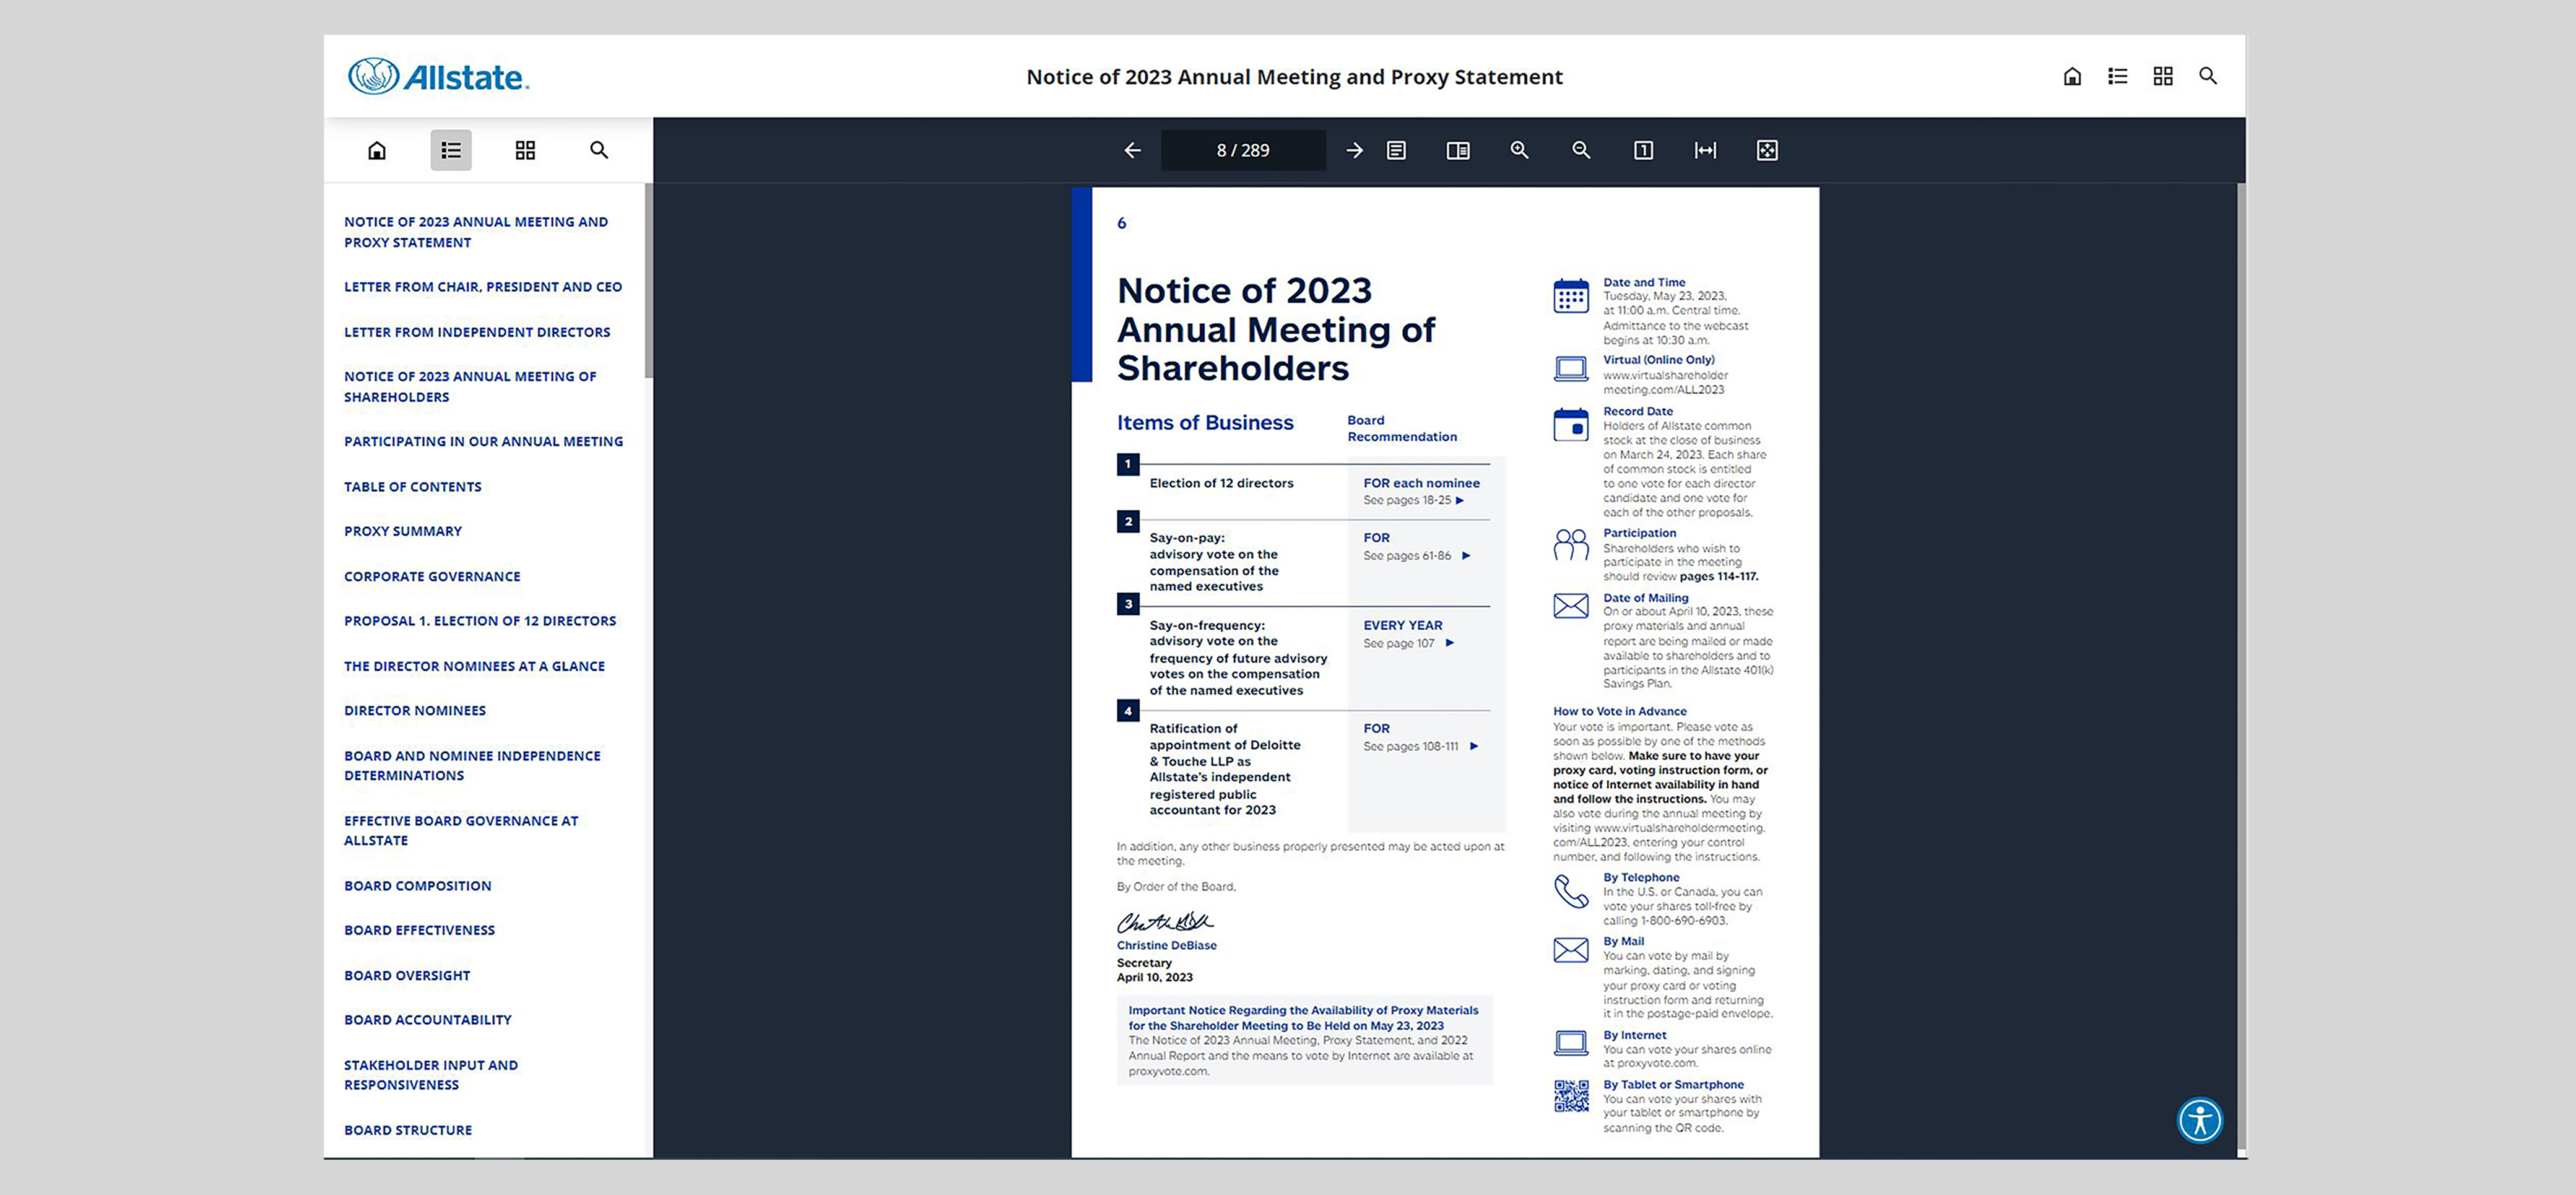Image resolution: width=2576 pixels, height=1195 pixels.
Task: Follow See pages 108-111 link
Action: (x=1420, y=746)
